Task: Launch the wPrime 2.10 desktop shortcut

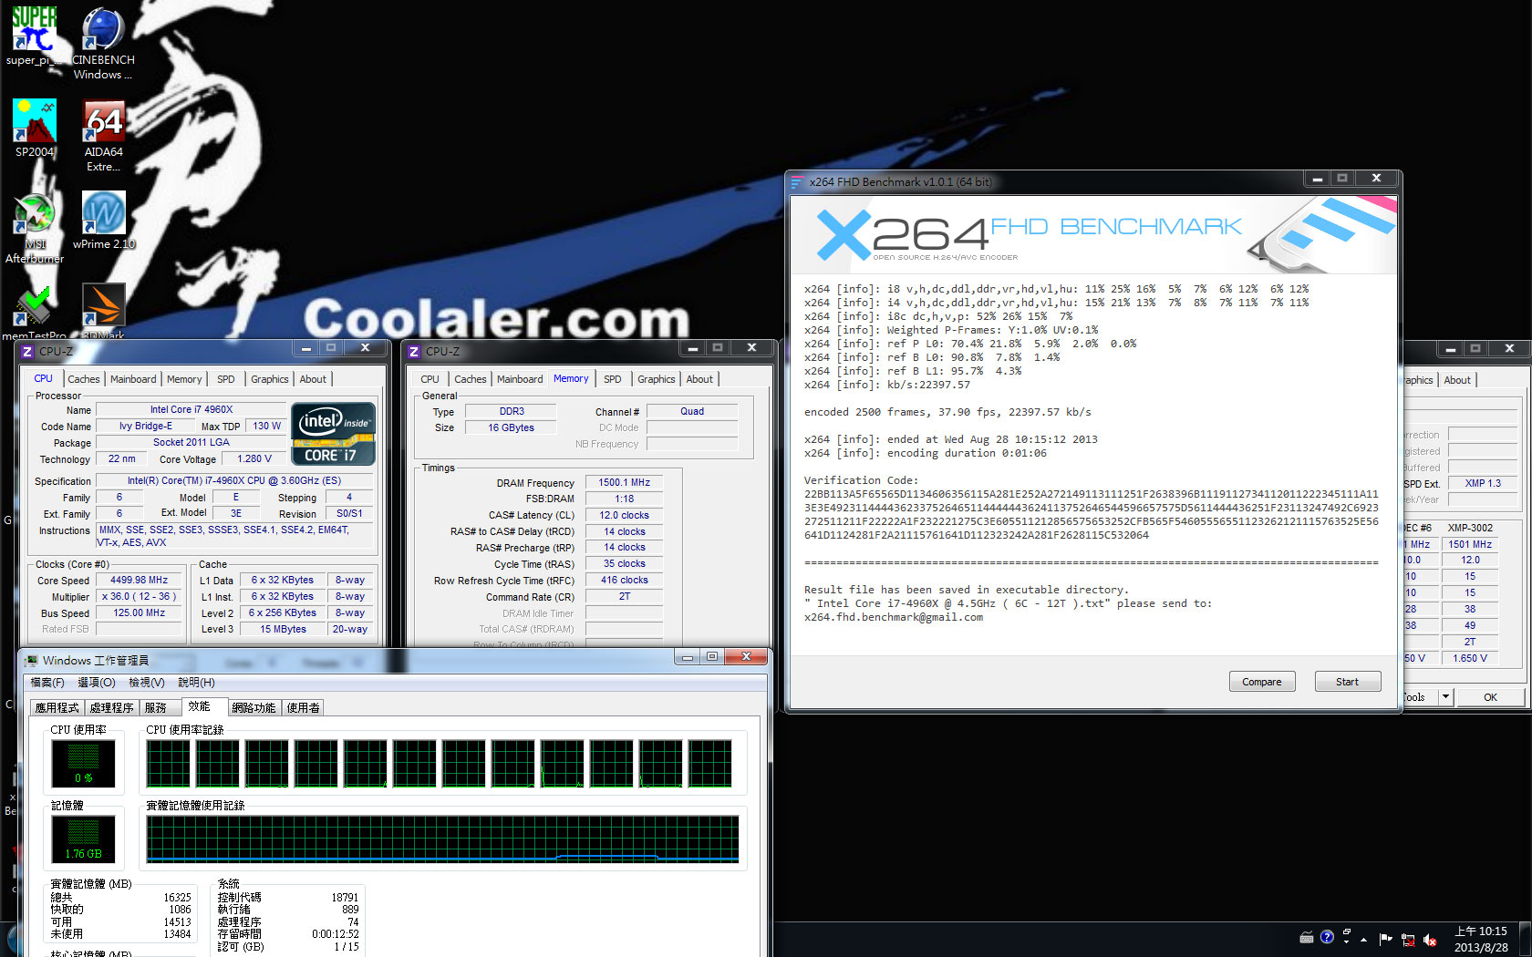Action: pos(103,220)
